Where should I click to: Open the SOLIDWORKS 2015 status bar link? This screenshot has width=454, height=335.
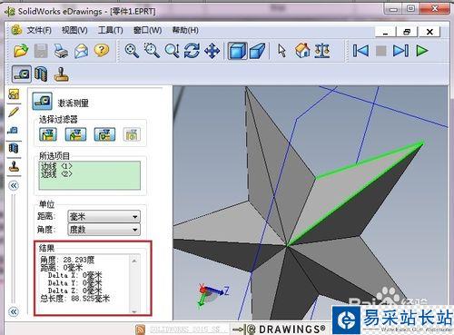(x=187, y=330)
